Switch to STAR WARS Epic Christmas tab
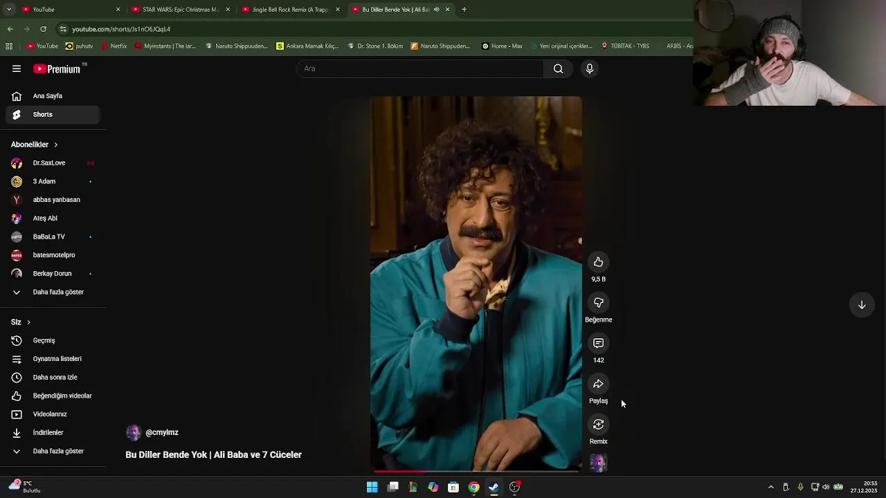The height and width of the screenshot is (498, 886). [x=180, y=10]
